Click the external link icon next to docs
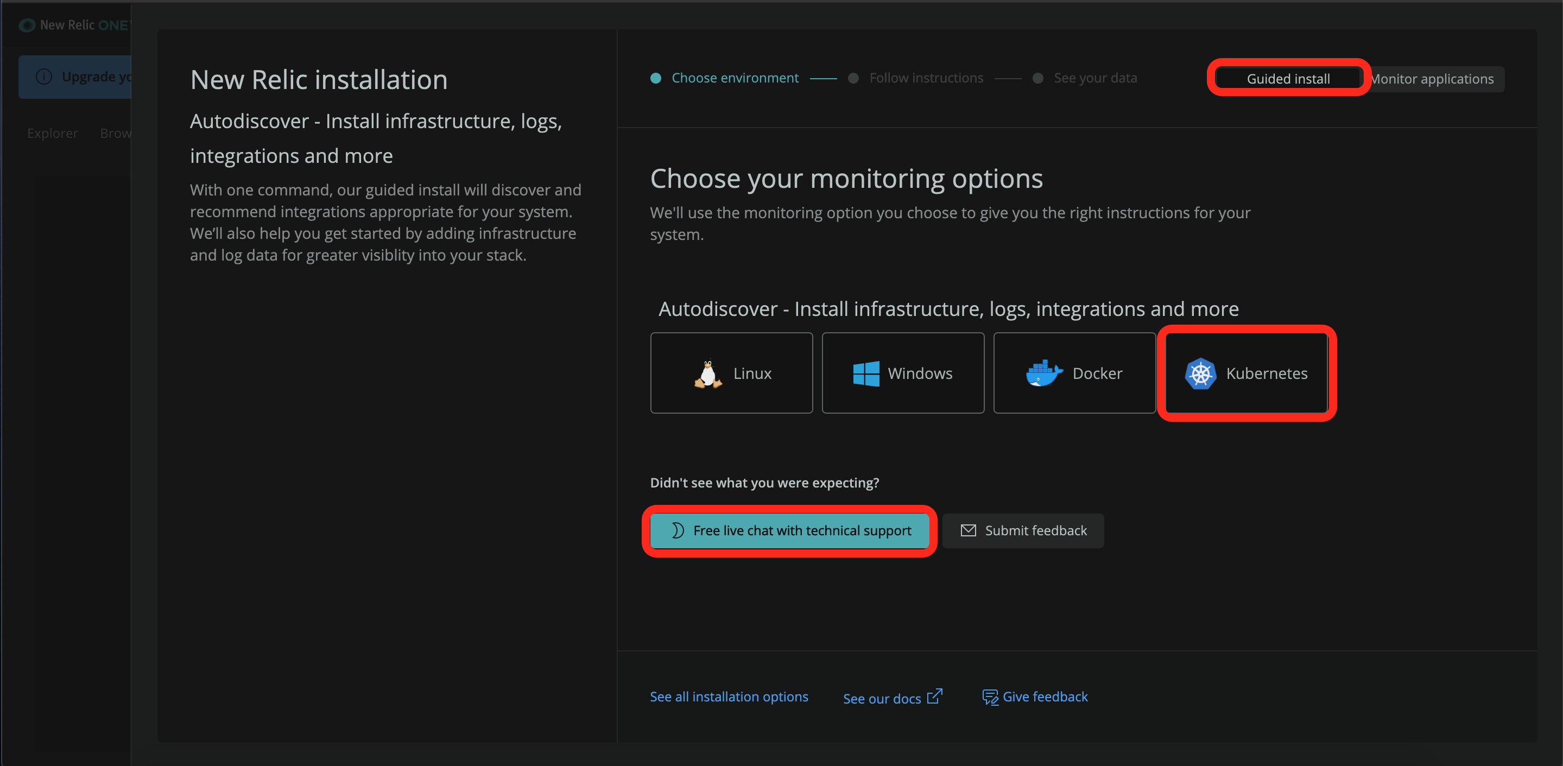The image size is (1563, 766). [x=934, y=696]
